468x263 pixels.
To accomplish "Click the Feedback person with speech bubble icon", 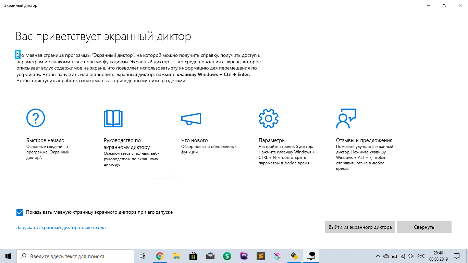I will (346, 118).
